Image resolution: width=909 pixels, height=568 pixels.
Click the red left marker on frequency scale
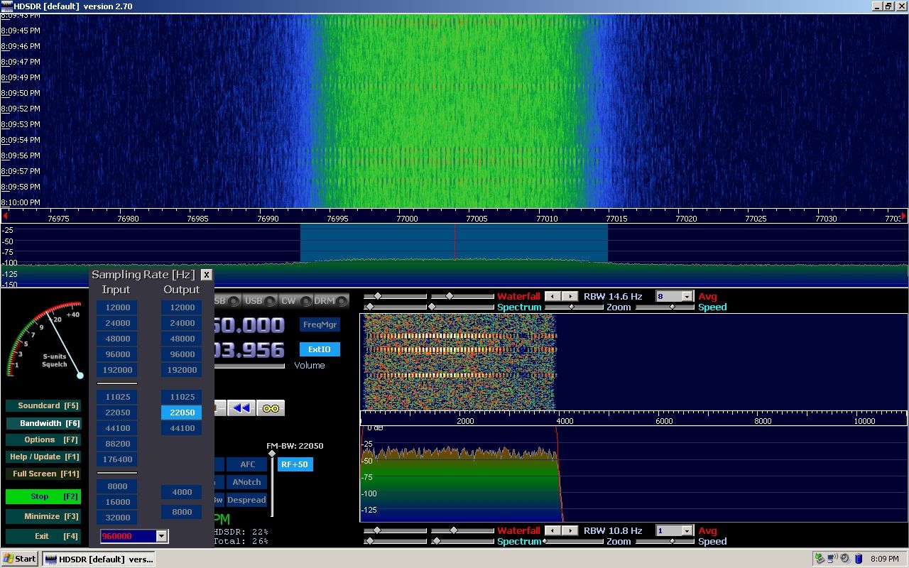pyautogui.click(x=4, y=216)
